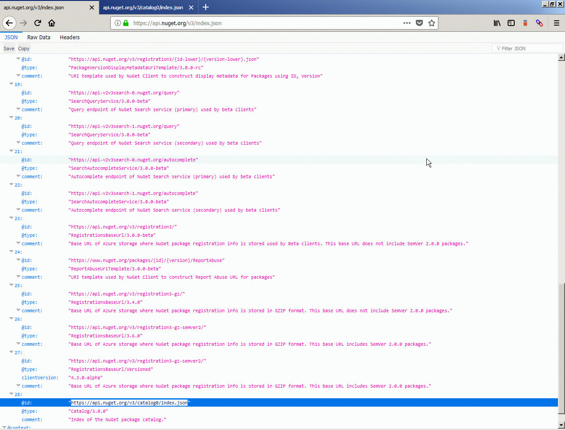Focus the Filter JSON search field
Screen dimensions: 565x430
[527, 49]
